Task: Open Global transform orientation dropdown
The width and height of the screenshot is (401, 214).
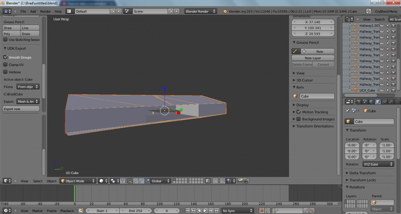Action: pos(161,181)
